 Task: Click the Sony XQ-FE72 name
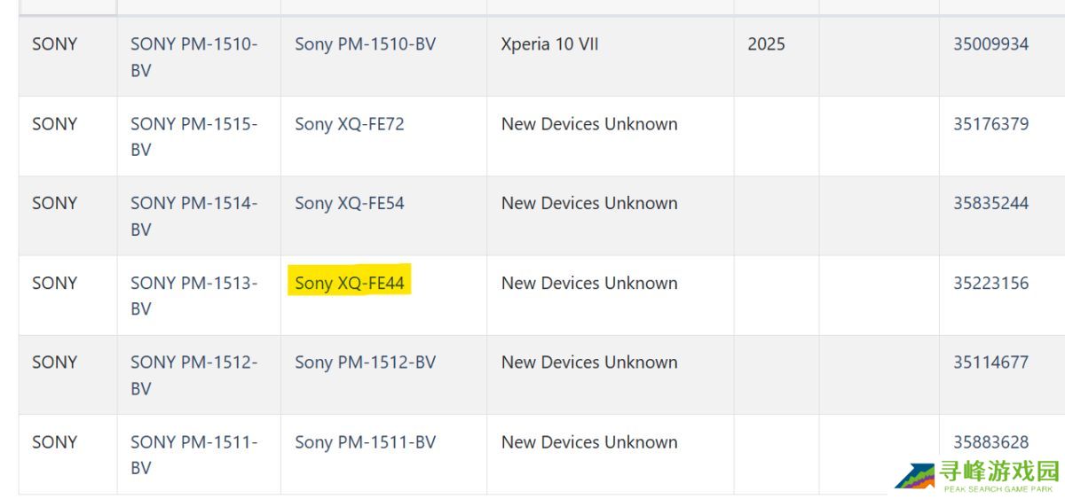(350, 124)
